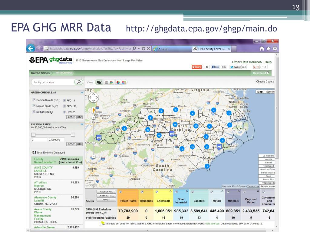The height and width of the screenshot is (232, 310).
Task: Switch to the e-GGRT browser tab
Action: [x=172, y=49]
